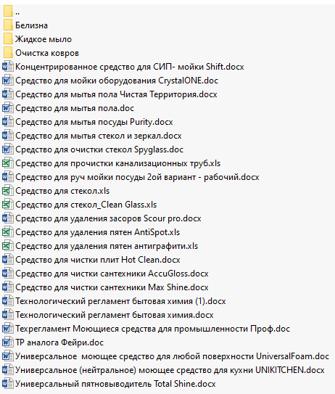Select file Концентрированное средство для СИП- мойки Shift.docx
335x394 pixels.
[x=130, y=67]
